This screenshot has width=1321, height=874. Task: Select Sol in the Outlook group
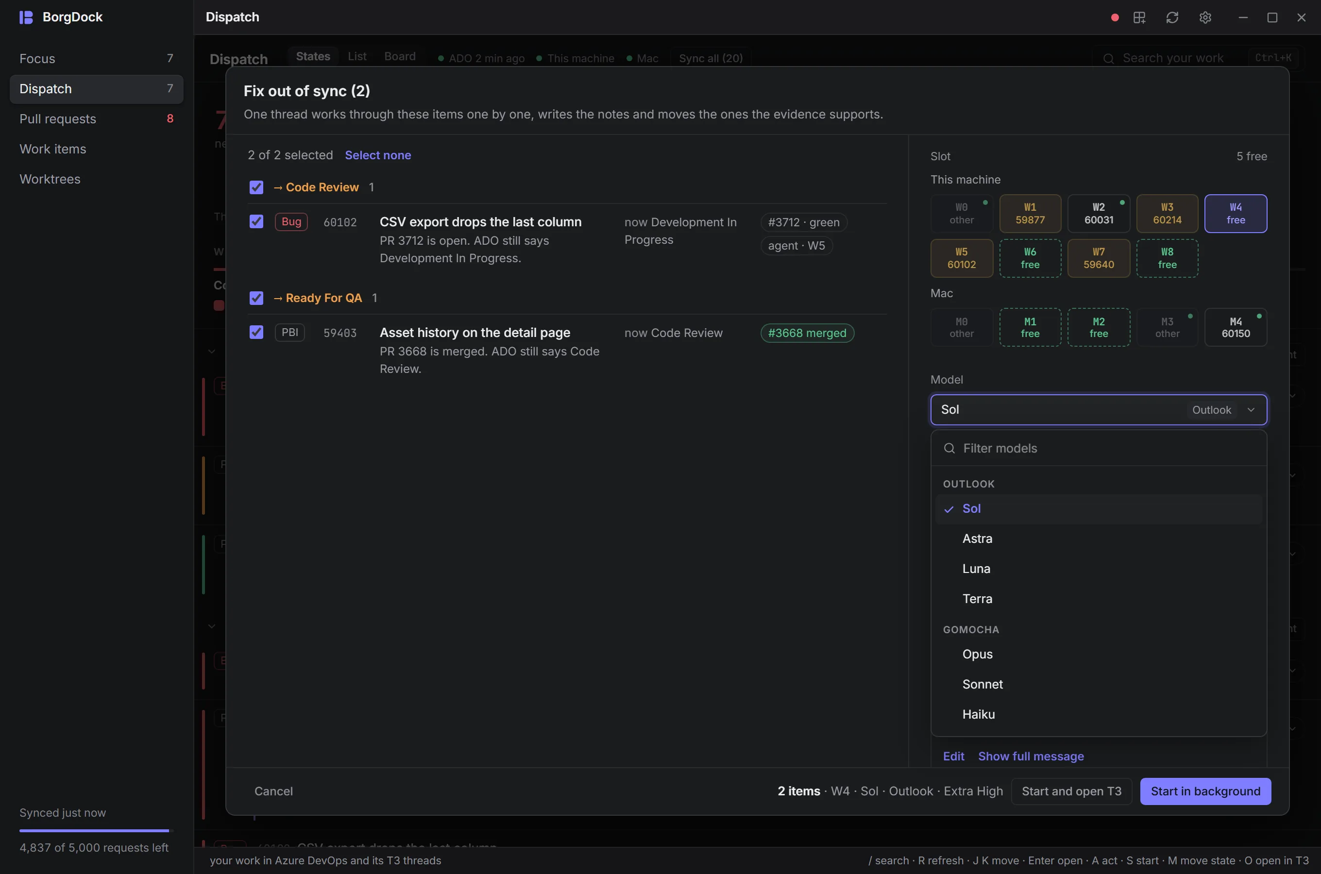pos(1099,508)
